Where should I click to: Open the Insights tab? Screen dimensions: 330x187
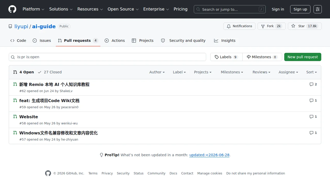225,41
